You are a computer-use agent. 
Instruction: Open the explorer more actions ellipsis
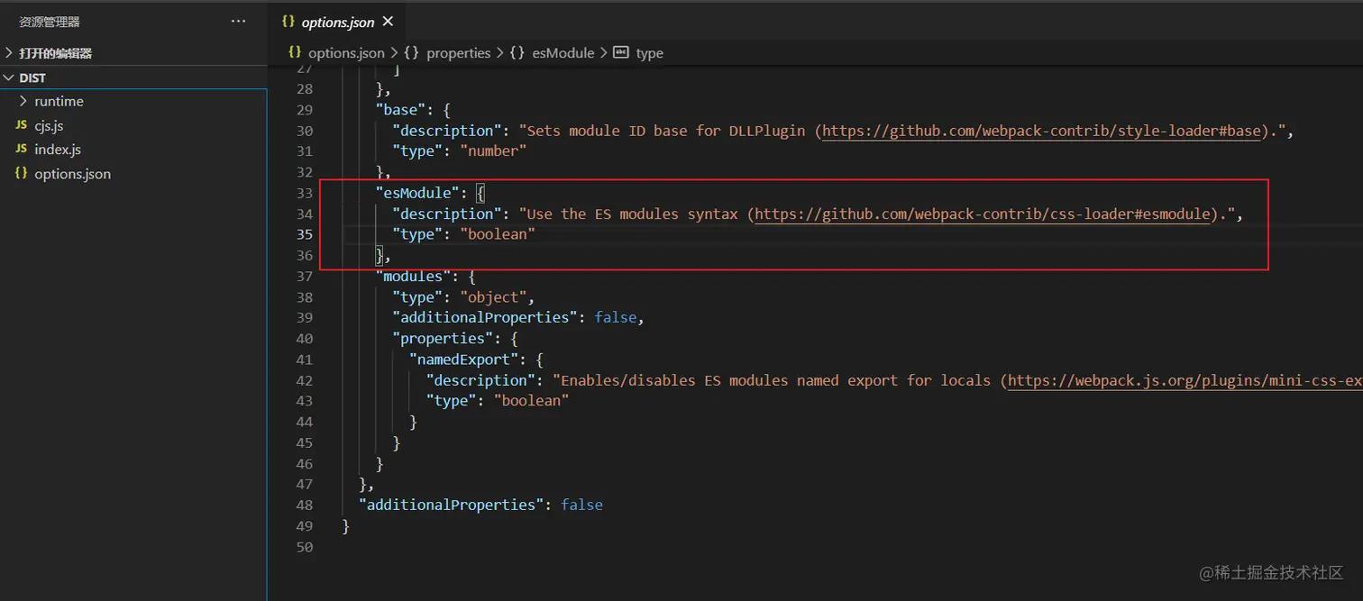coord(238,21)
